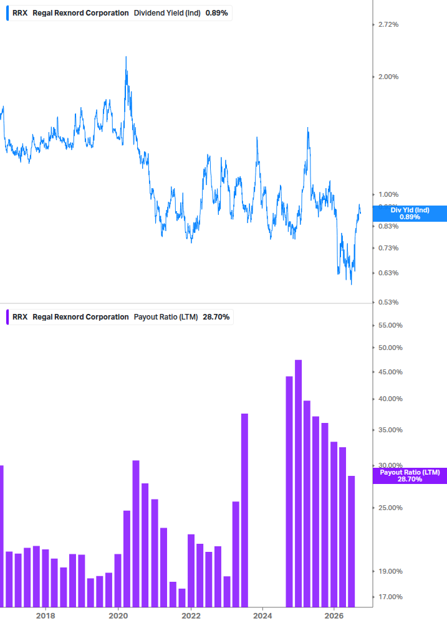
Task: Click the 0.53% yield axis label
Action: (388, 302)
